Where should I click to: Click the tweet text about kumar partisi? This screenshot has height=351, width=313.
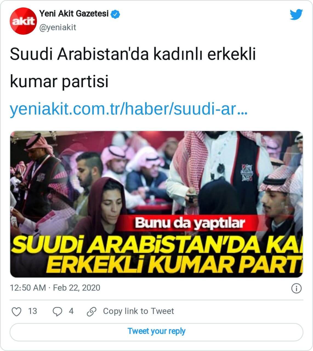click(133, 68)
